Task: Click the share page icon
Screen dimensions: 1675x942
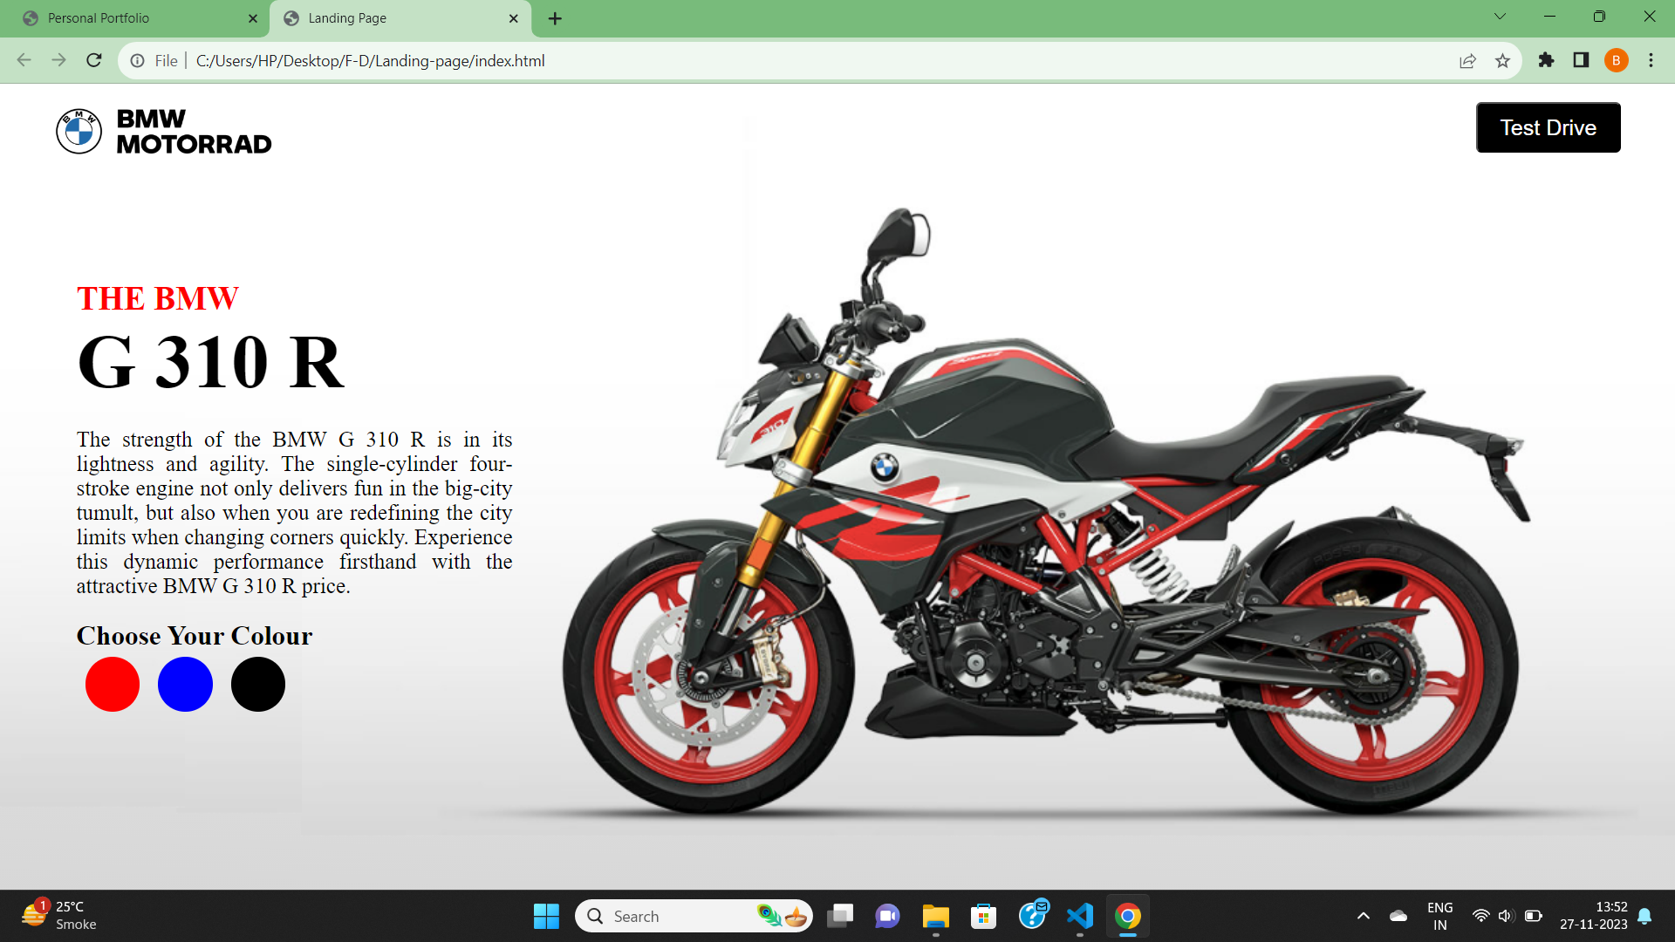Action: 1467,60
